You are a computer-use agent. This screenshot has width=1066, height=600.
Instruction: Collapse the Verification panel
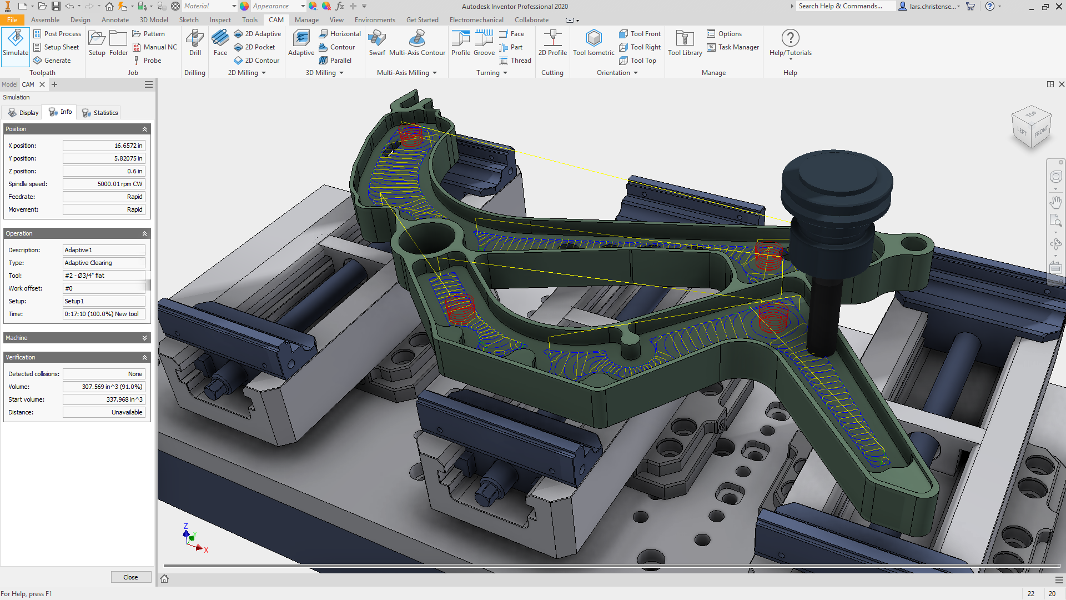coord(145,357)
